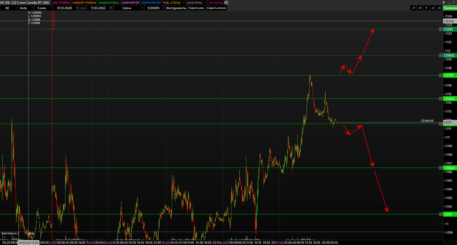The height and width of the screenshot is (245, 457).
Task: Click the T today button
Action: pyautogui.click(x=426, y=8)
